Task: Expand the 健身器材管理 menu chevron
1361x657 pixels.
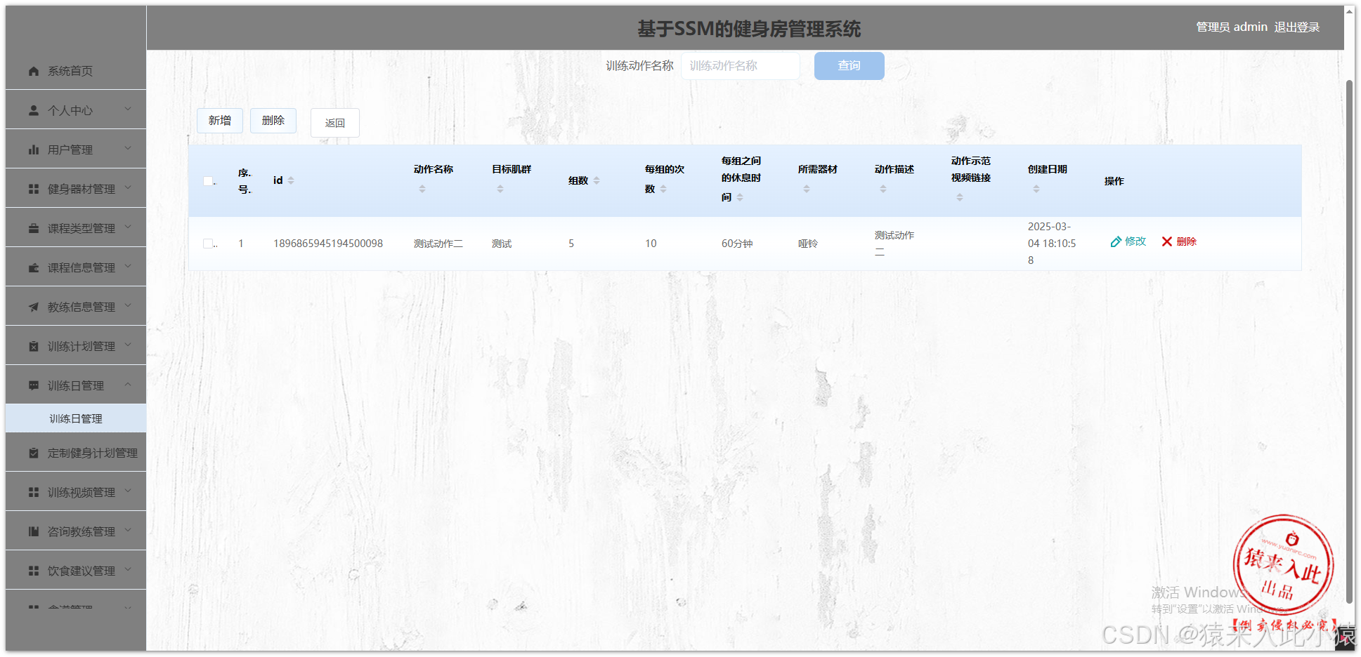Action: coord(128,187)
